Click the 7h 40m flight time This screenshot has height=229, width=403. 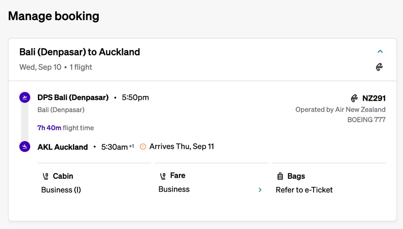click(49, 128)
